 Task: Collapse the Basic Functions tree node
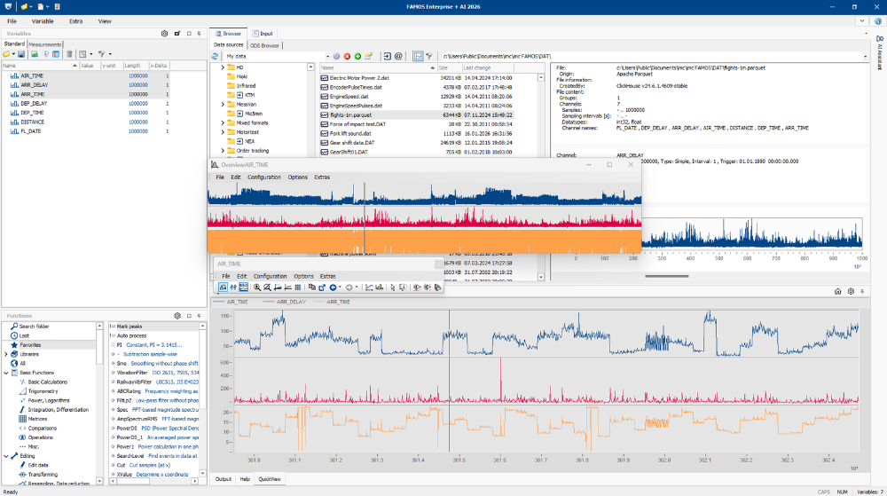pyautogui.click(x=5, y=373)
